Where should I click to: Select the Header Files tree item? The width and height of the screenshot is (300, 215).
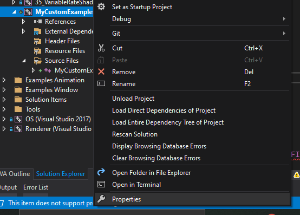point(62,41)
